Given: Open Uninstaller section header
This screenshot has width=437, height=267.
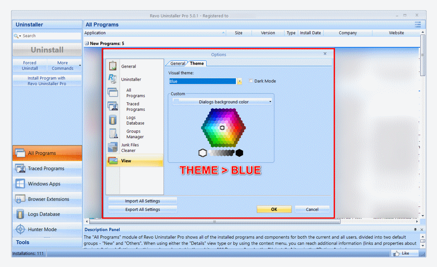Looking at the screenshot, I should [47, 24].
